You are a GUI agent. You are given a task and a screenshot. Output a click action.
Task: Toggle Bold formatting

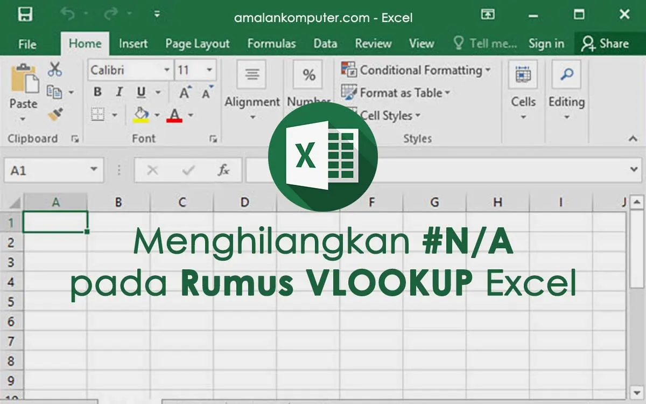[97, 92]
